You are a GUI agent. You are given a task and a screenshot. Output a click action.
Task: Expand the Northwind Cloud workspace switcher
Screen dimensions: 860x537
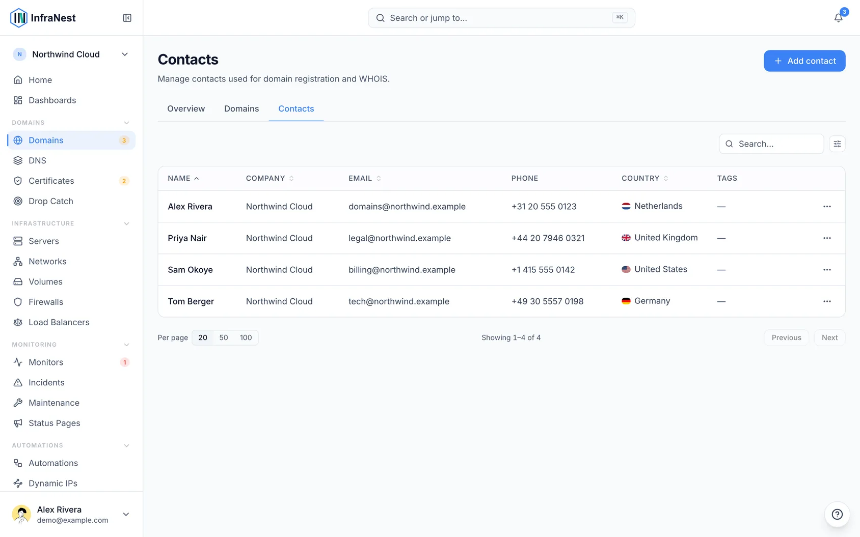click(71, 54)
